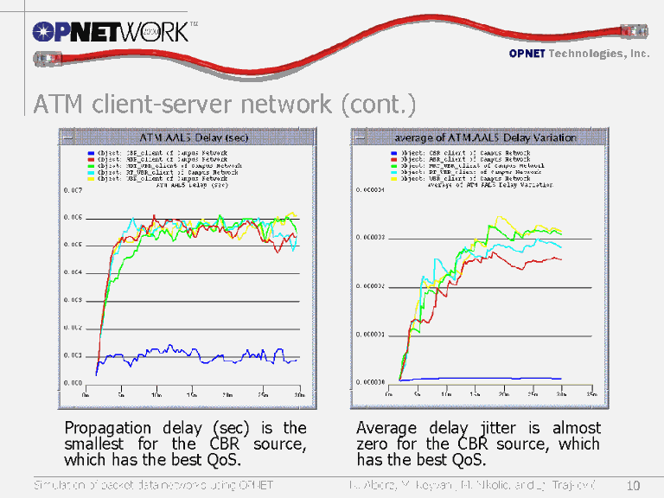The height and width of the screenshot is (498, 664).
Task: Click the blue CBR curve in delay graph
Action: click(x=173, y=355)
